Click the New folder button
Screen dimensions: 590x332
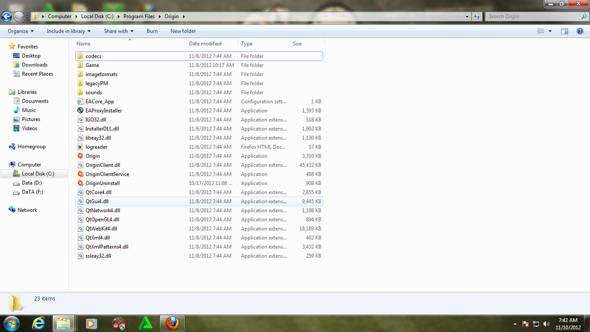click(183, 31)
